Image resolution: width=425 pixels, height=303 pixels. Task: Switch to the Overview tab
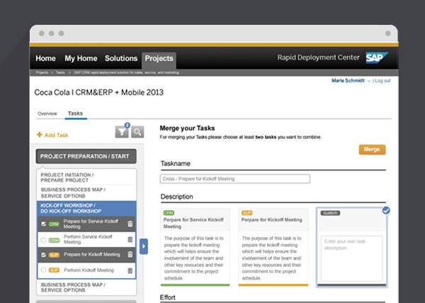pyautogui.click(x=47, y=114)
